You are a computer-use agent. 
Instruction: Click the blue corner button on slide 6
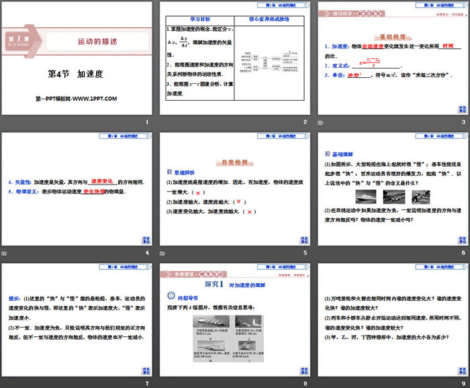click(461, 240)
